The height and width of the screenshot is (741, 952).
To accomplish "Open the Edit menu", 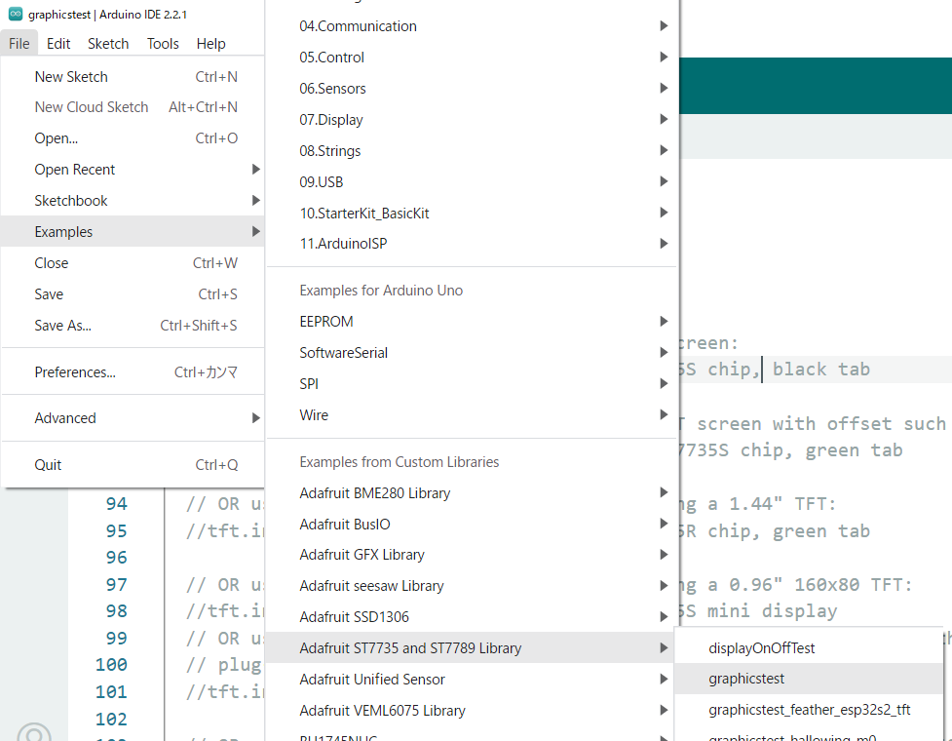I will 58,44.
